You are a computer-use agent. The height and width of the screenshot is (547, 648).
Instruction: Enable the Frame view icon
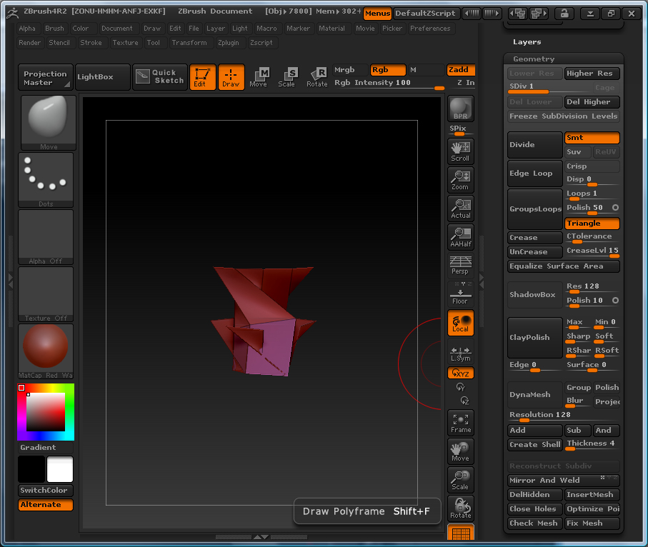460,423
